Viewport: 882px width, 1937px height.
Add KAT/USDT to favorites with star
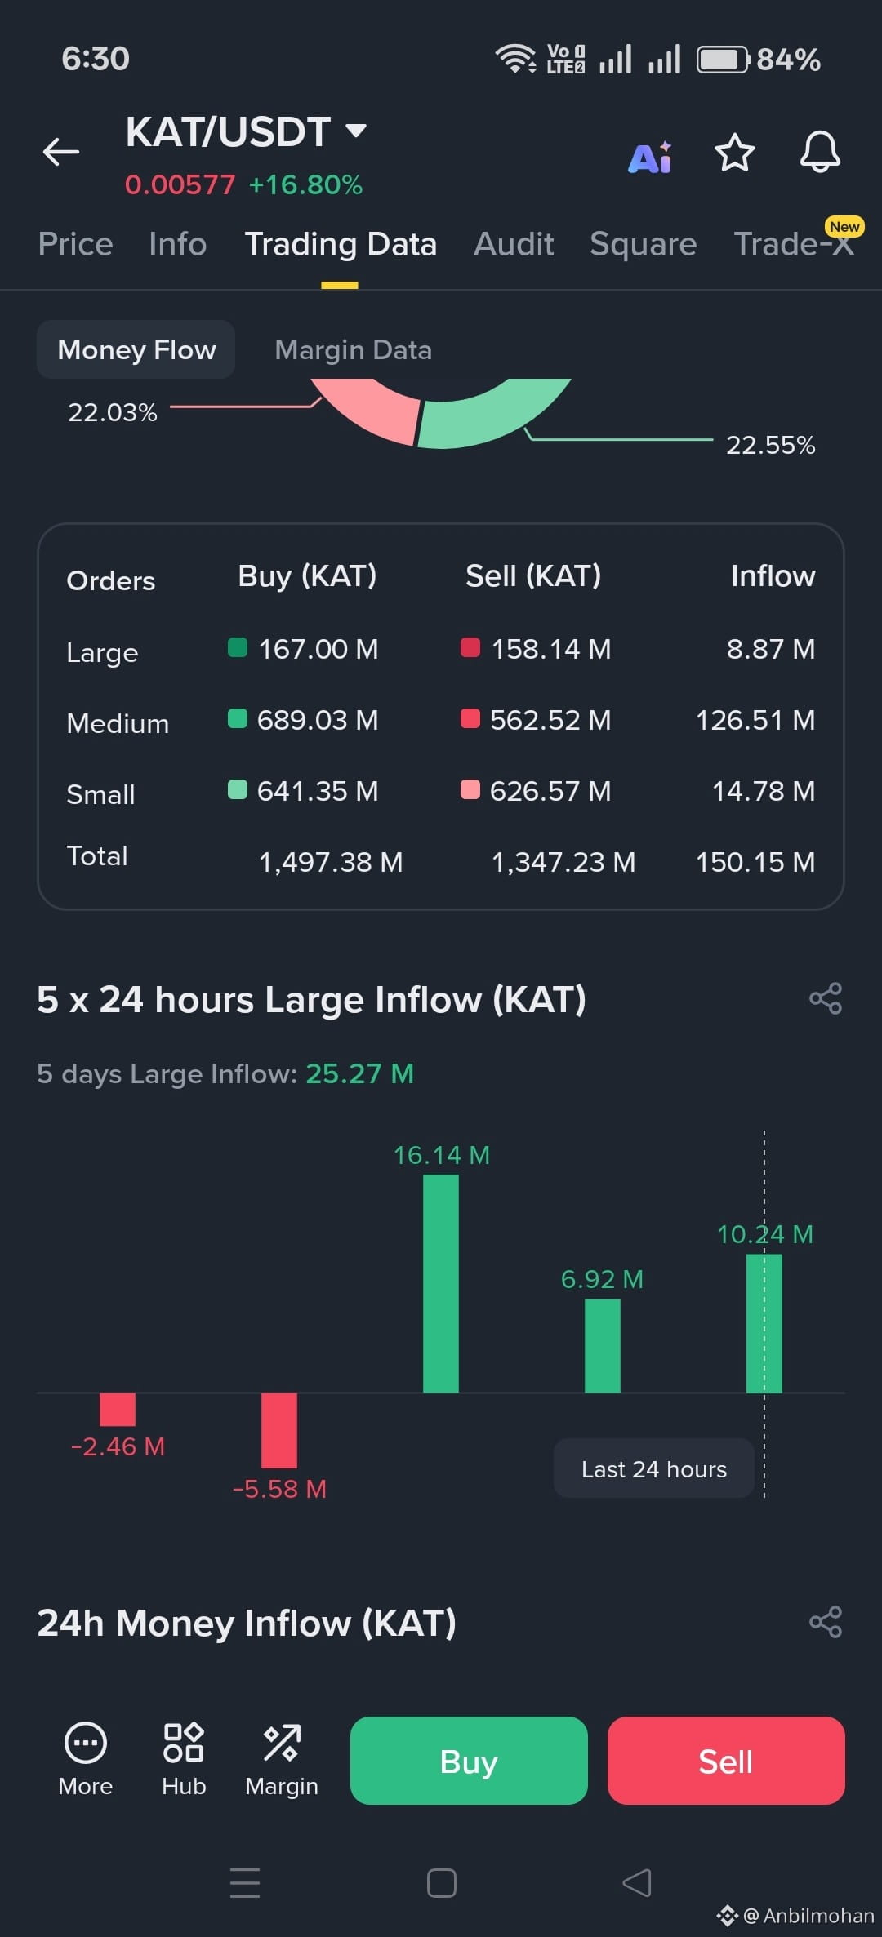[734, 153]
